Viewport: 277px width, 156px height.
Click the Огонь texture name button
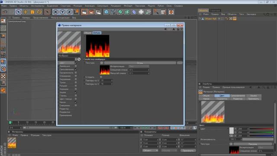coord(140,63)
